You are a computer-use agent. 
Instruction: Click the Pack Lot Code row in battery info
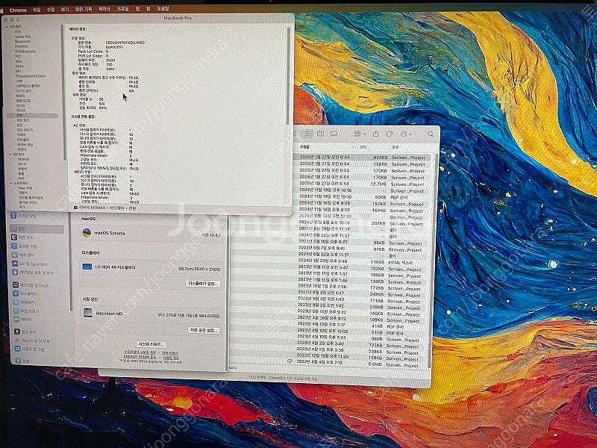pos(93,52)
